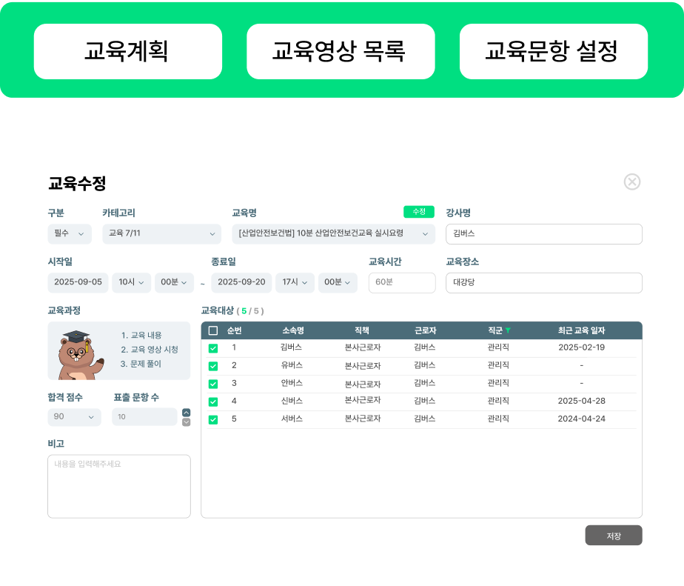The height and width of the screenshot is (586, 684).
Task: Go to the 교육문항 설정 tab
Action: point(553,51)
